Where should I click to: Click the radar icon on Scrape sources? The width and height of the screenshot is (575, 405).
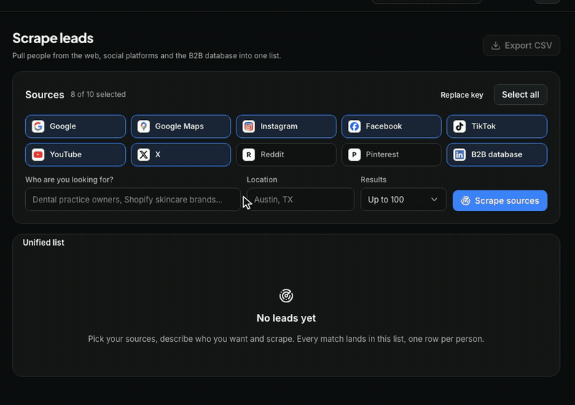pyautogui.click(x=465, y=201)
